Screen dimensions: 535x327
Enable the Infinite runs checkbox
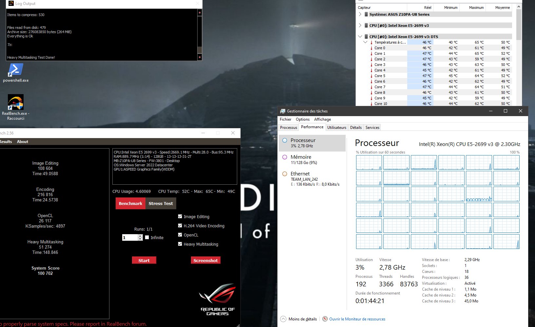click(x=147, y=237)
